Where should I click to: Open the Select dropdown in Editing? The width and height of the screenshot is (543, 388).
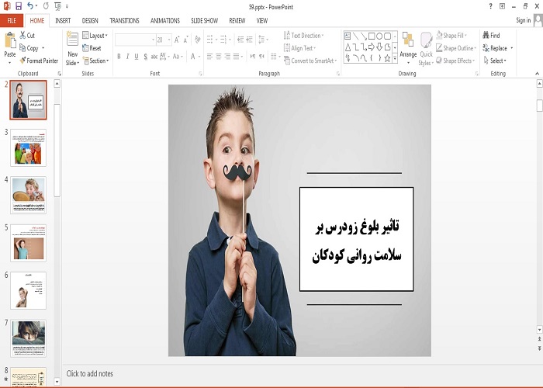[x=495, y=61]
